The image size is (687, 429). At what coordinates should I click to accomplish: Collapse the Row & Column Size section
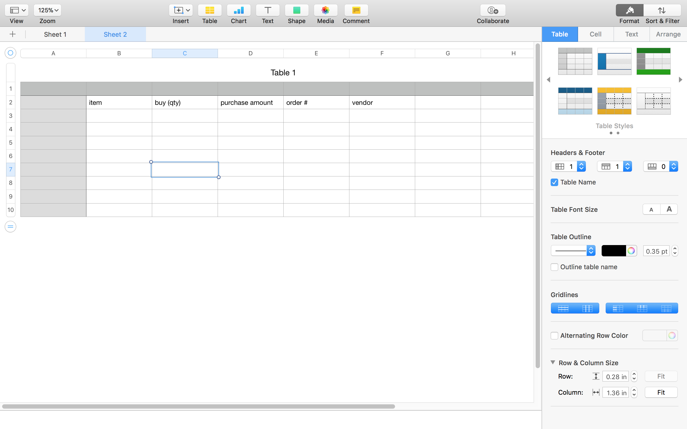(553, 362)
